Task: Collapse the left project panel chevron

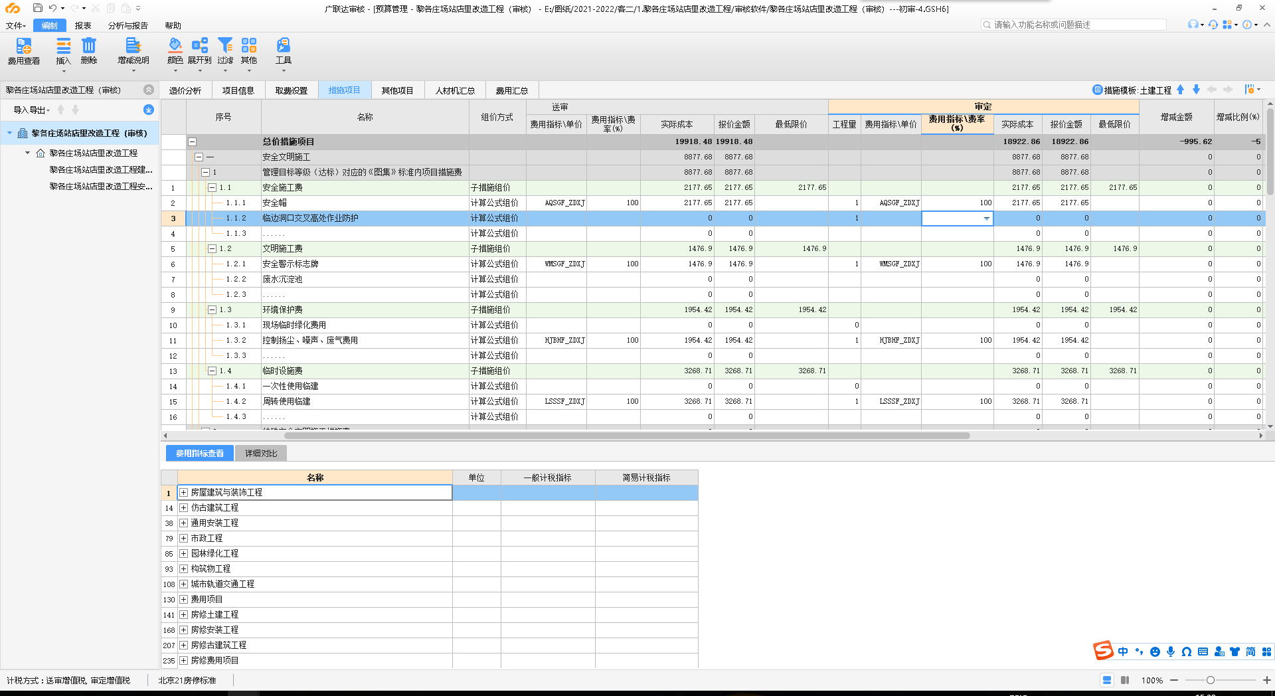Action: pos(149,90)
